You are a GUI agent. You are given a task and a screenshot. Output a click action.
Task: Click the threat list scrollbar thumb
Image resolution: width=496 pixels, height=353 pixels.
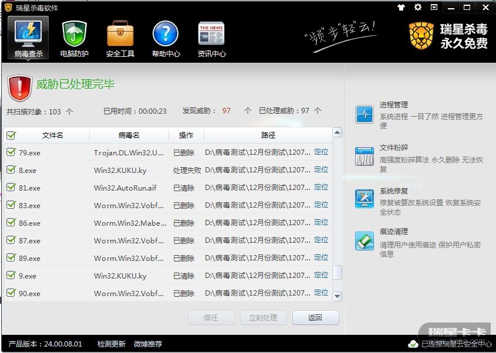tap(337, 273)
